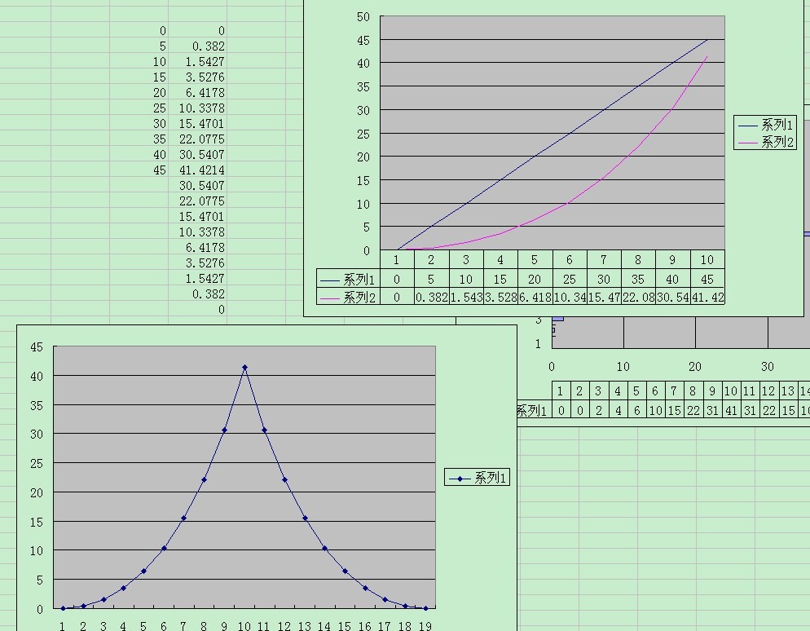Click the 19 label on the lower chart's horizontal axis
The height and width of the screenshot is (631, 810).
(x=425, y=626)
